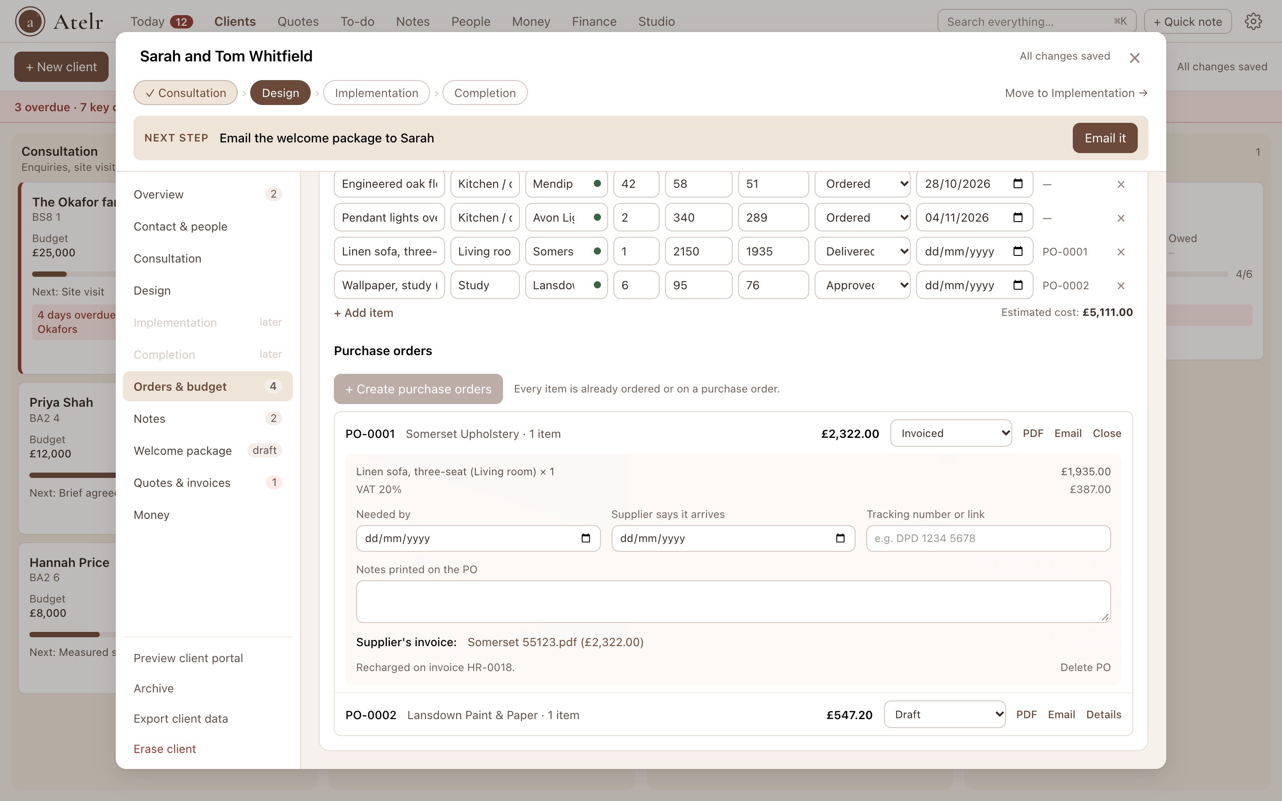Open Somerset 55123.pdf supplier invoice
This screenshot has width=1282, height=801.
555,643
